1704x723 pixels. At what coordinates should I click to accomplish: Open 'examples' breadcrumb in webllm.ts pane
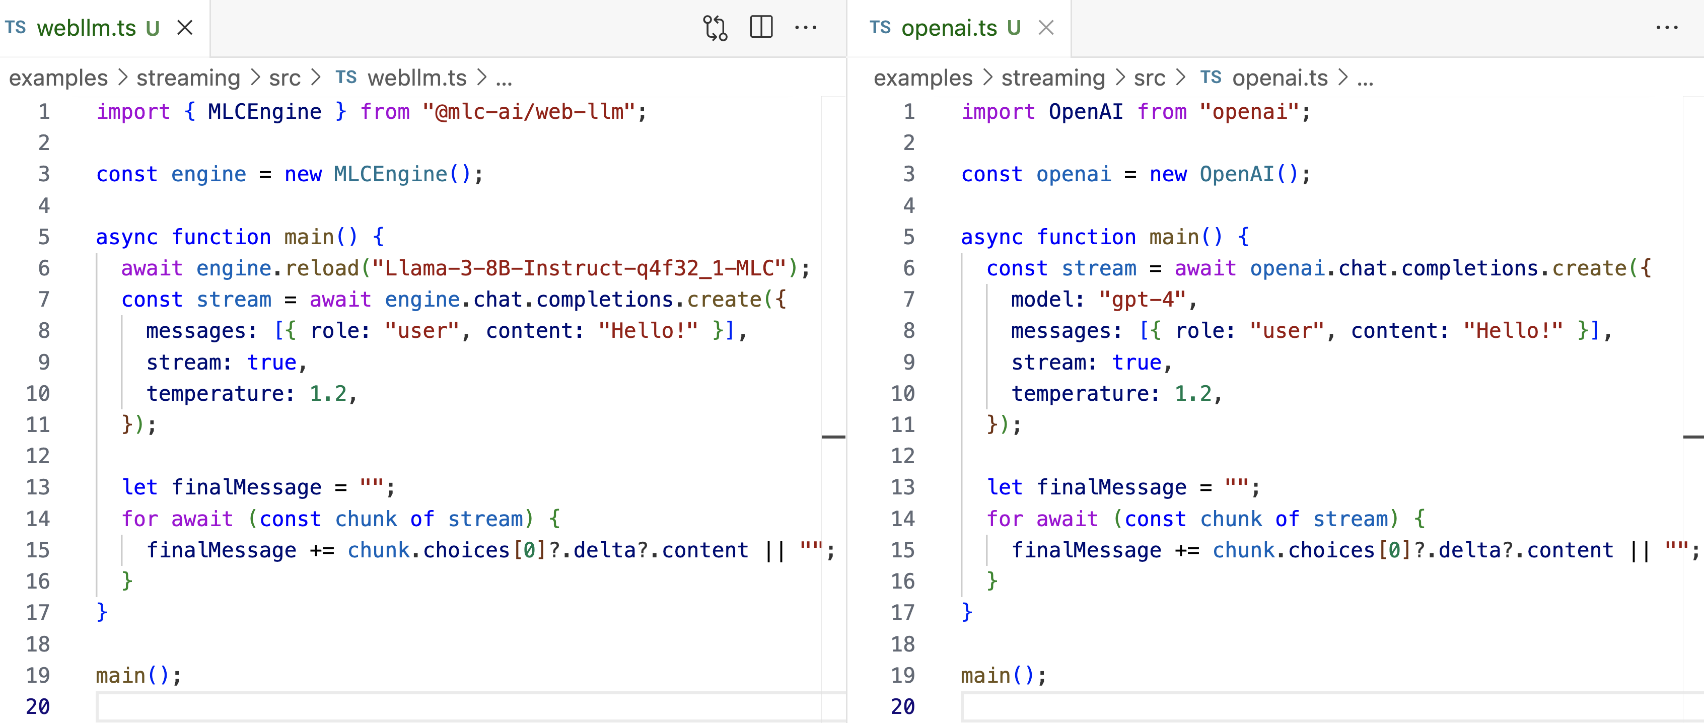58,78
